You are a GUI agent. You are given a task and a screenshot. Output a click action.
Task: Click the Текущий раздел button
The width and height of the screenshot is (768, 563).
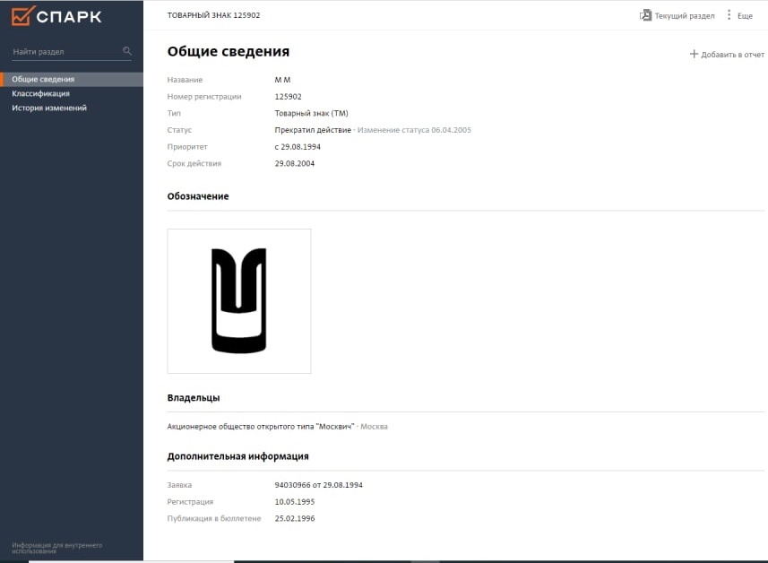click(x=685, y=15)
